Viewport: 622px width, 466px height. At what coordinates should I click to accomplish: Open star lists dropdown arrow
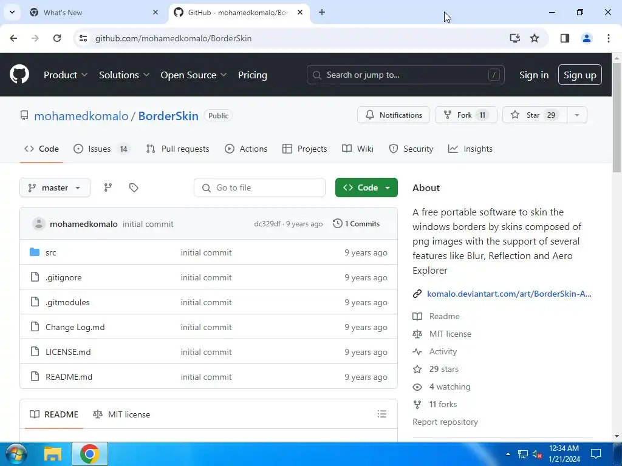[x=577, y=115]
